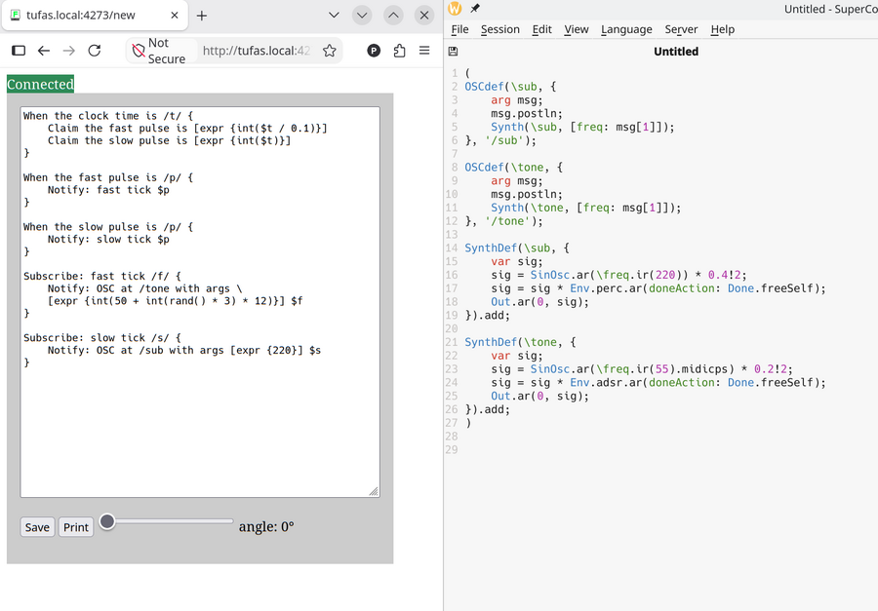Click the line "Subscribe: fast tick /f/ {"
This screenshot has width=878, height=611.
coord(102,277)
